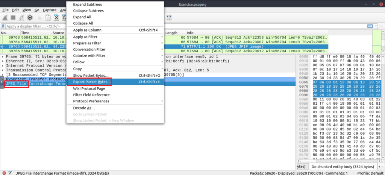This screenshot has height=175, width=385.
Task: Select Expand All from context menu
Action: [x=82, y=17]
